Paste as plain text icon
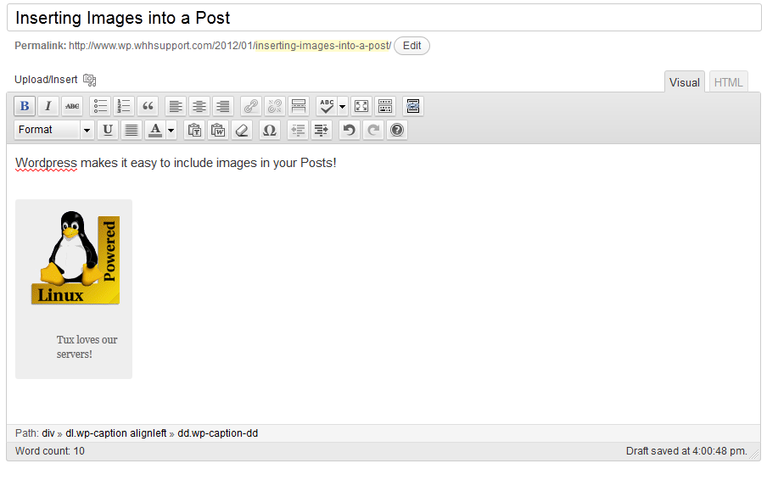This screenshot has height=480, width=767. coord(194,130)
